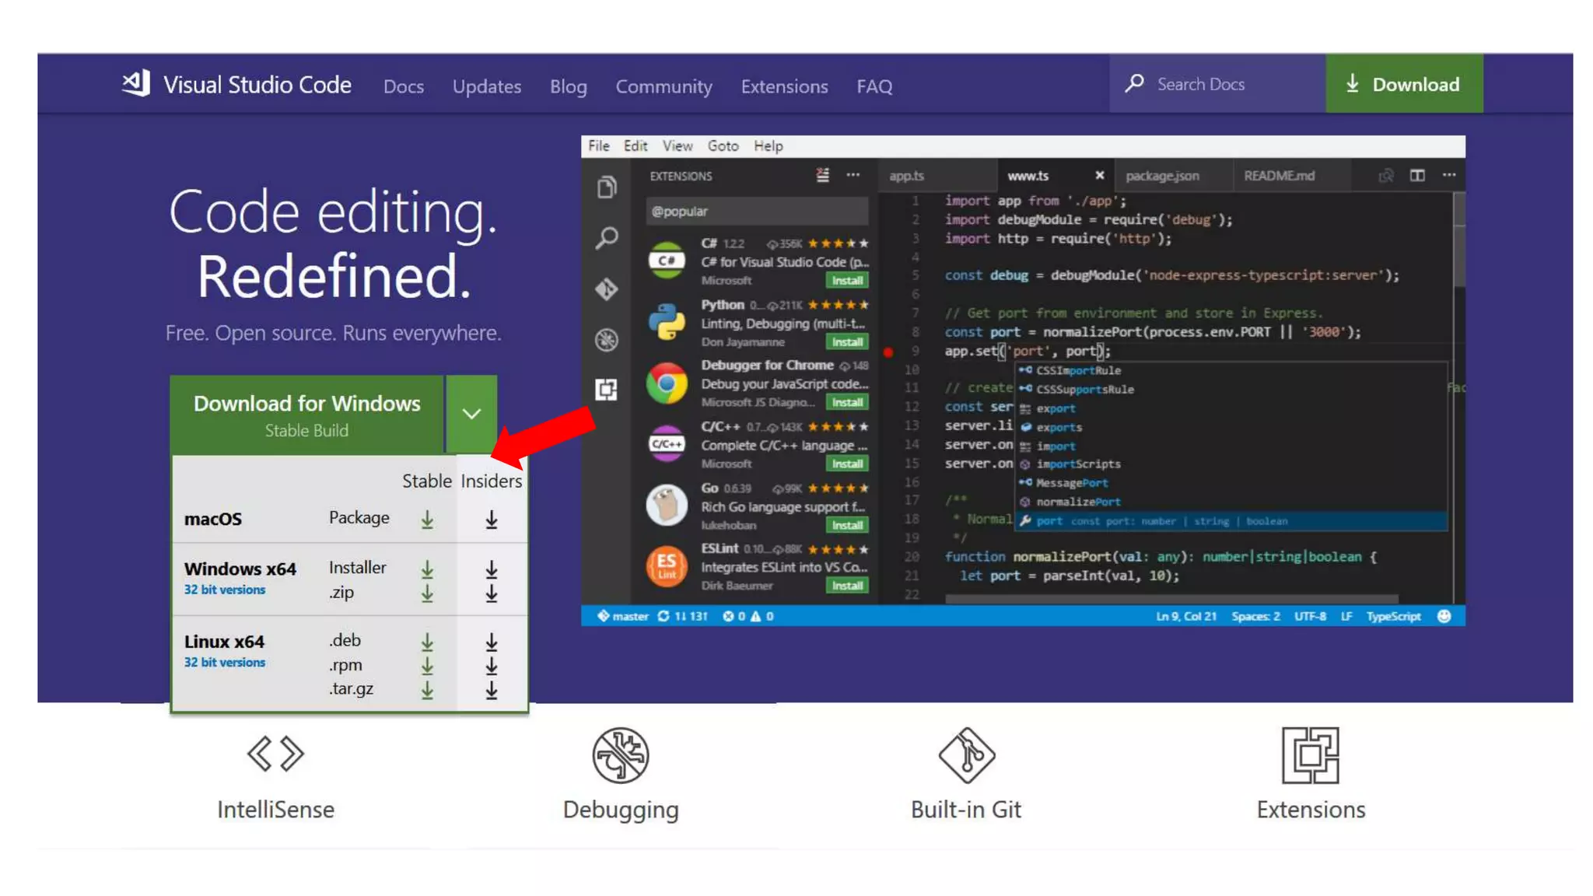The width and height of the screenshot is (1593, 896).
Task: Open the Source Control git icon
Action: (x=607, y=289)
